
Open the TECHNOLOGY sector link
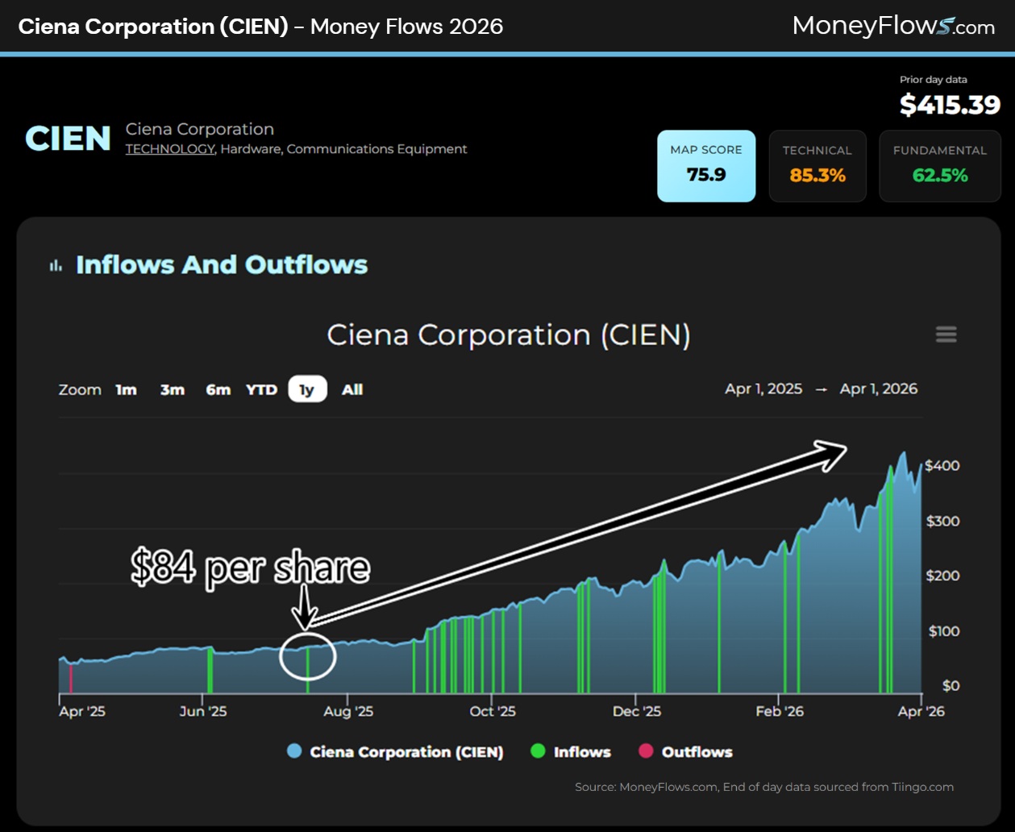[169, 149]
